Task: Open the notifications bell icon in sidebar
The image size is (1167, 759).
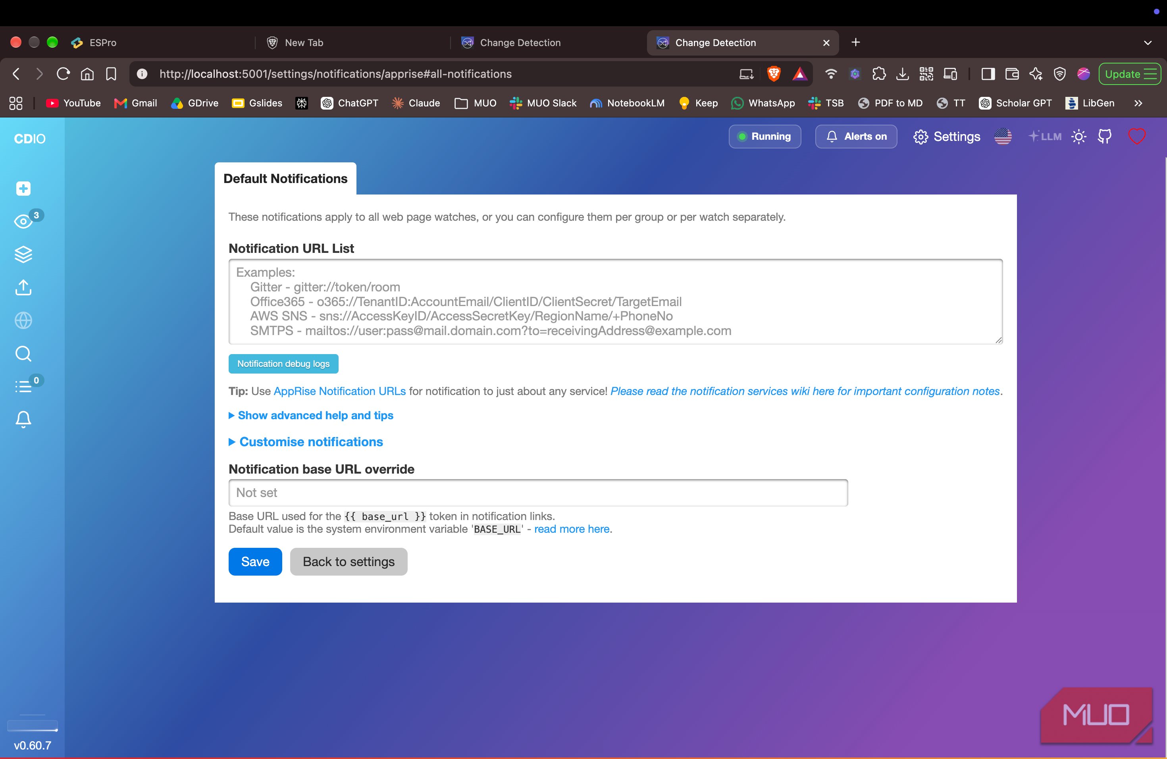Action: [x=23, y=419]
